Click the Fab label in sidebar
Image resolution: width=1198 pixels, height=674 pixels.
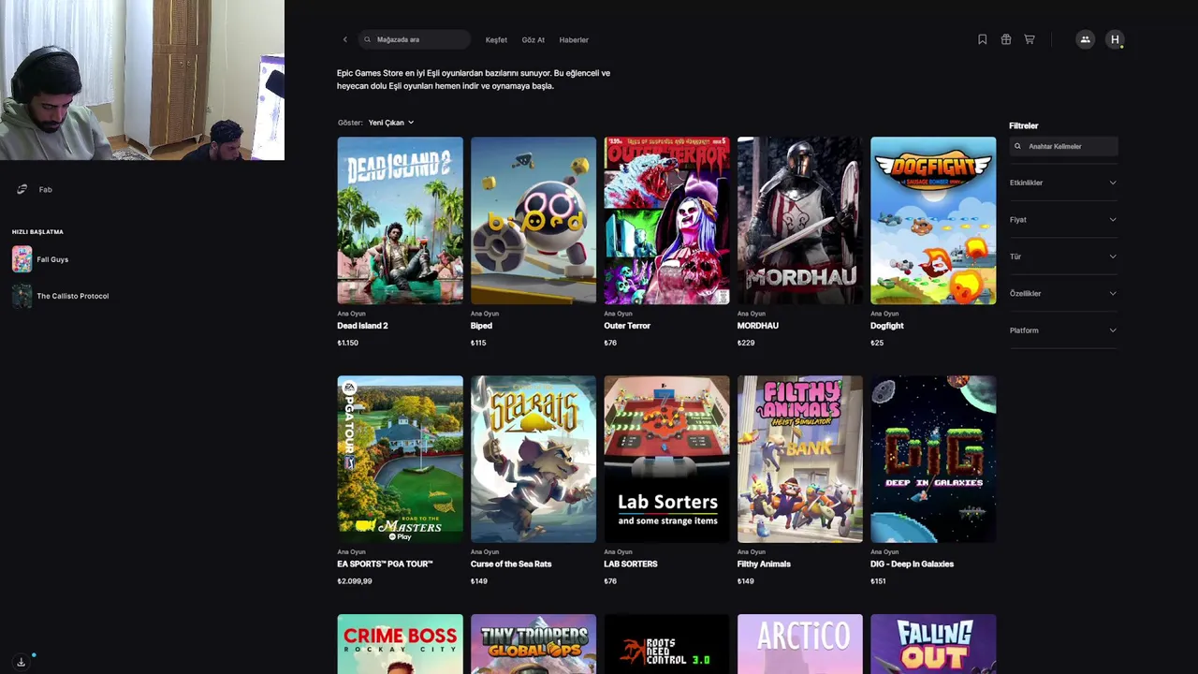click(45, 189)
